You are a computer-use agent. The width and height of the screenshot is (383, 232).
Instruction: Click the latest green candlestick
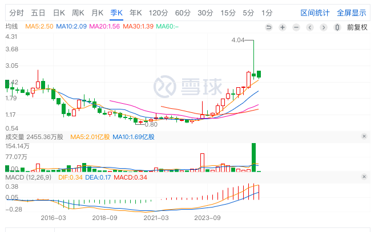(259, 74)
